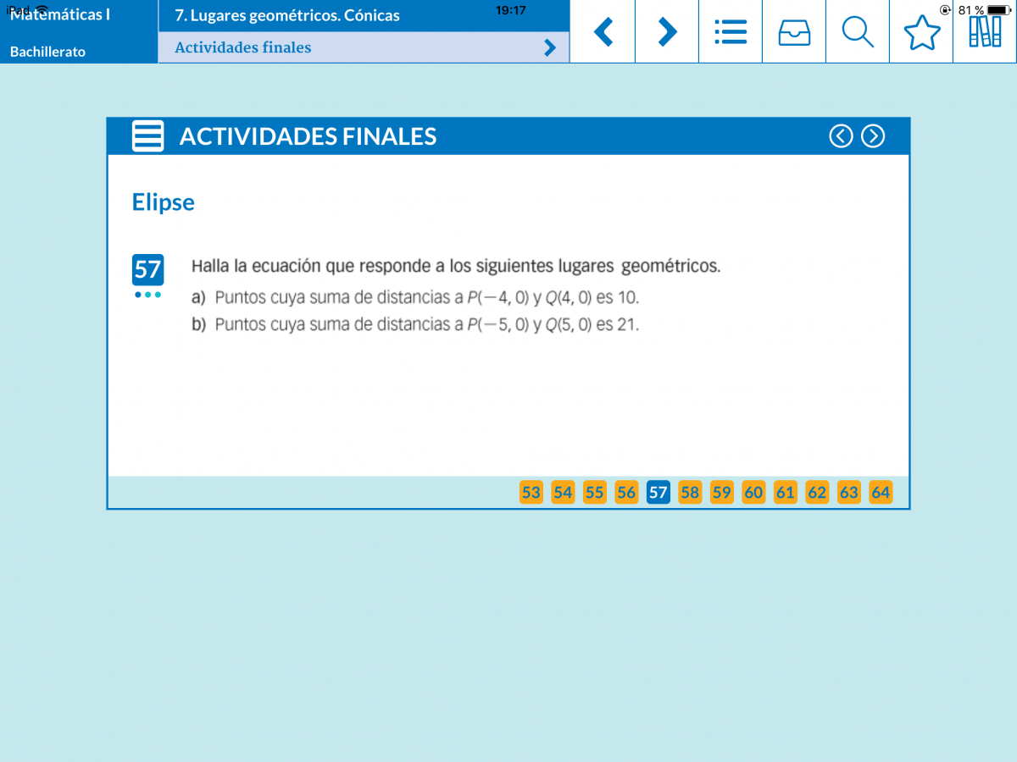
Task: Select the current activity 57 button
Action: [x=659, y=493]
